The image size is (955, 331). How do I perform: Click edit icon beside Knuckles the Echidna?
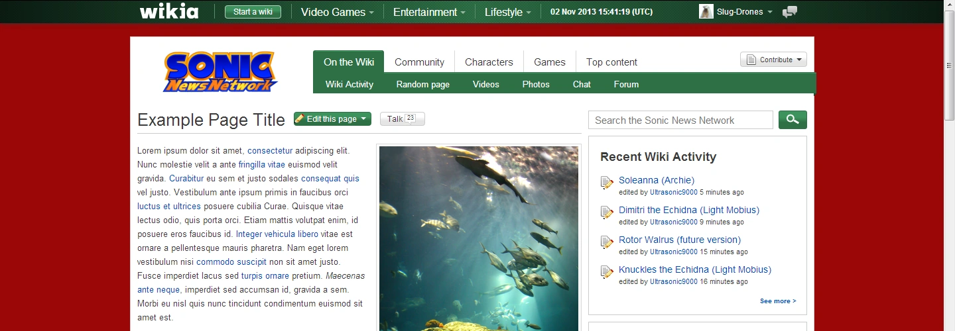click(607, 272)
